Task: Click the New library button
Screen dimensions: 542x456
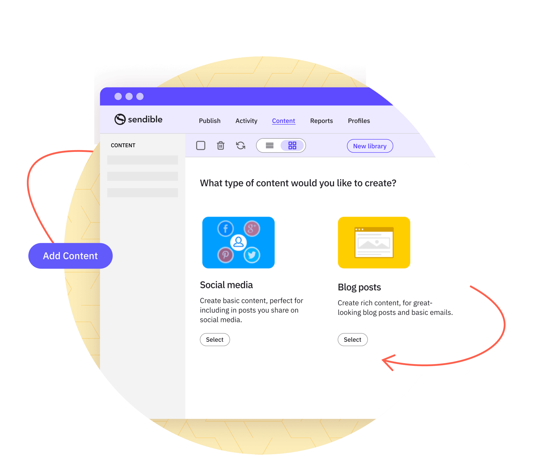Action: [x=370, y=146]
